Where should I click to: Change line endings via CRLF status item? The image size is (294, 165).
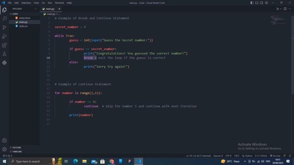point(237,156)
